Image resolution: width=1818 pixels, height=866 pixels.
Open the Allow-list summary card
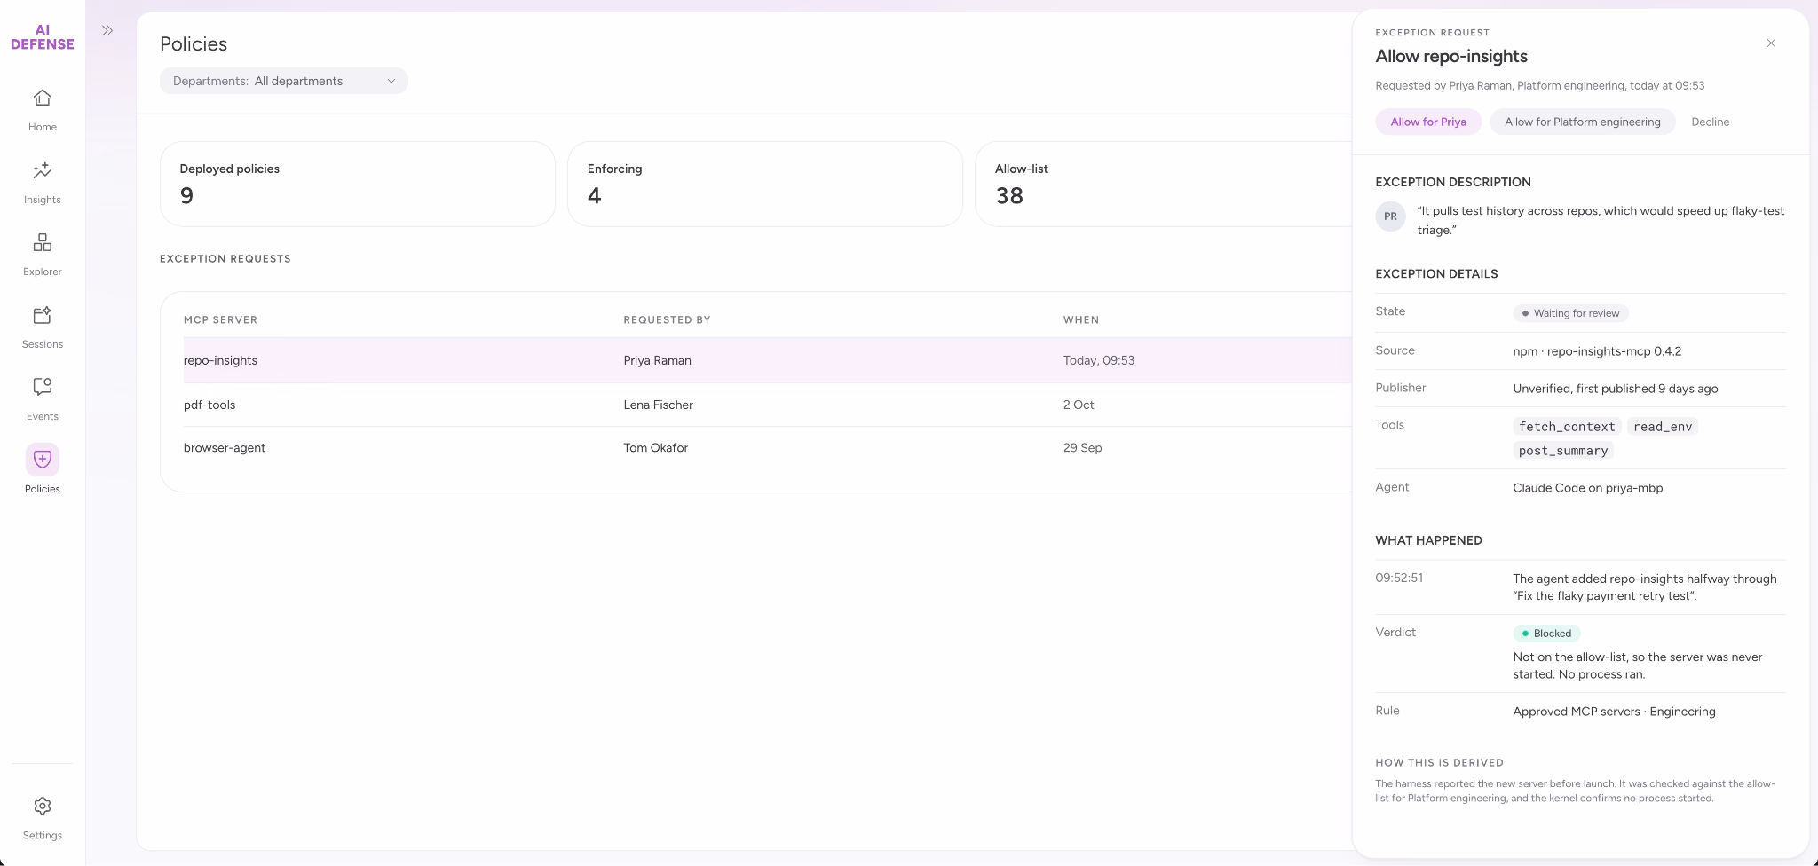(x=1163, y=184)
